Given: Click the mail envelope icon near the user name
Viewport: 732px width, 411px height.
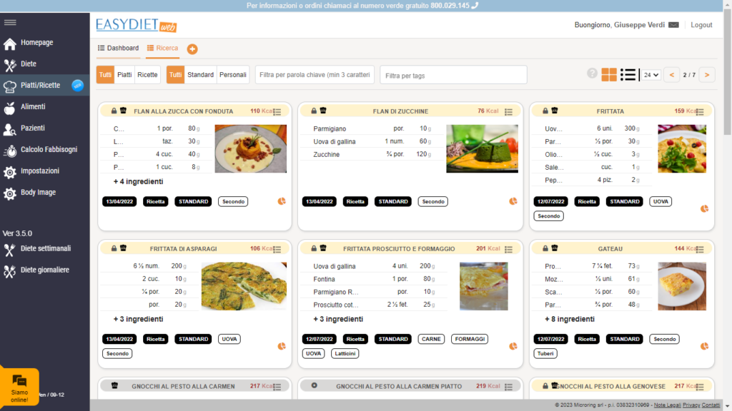Looking at the screenshot, I should tap(673, 25).
